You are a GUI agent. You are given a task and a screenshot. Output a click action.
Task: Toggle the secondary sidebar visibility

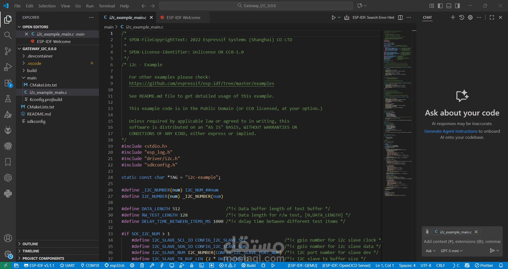click(x=457, y=6)
